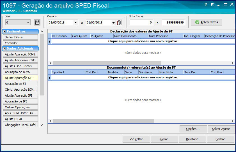
Task: Click right scroll arrow of upper grid
Action: point(233,63)
